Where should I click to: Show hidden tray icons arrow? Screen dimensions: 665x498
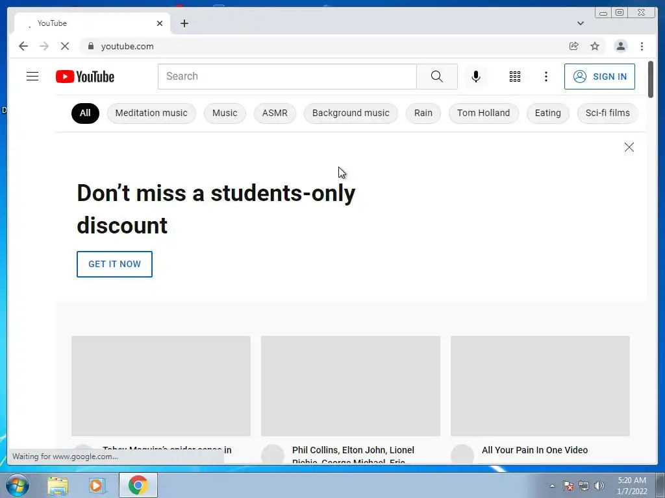[552, 486]
